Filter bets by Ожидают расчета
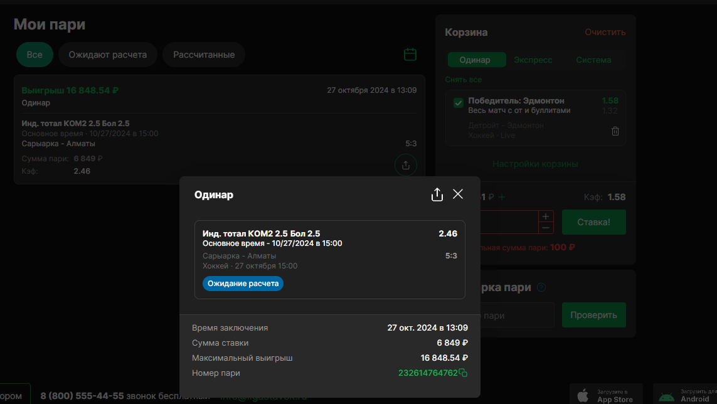 point(108,55)
